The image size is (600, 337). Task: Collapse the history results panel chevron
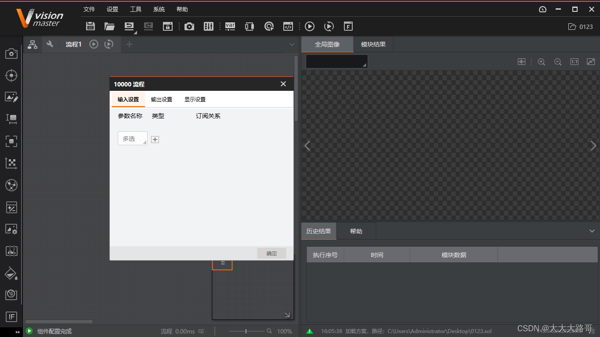(592, 231)
